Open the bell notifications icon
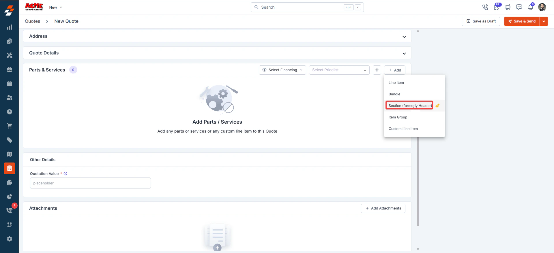 [x=531, y=7]
